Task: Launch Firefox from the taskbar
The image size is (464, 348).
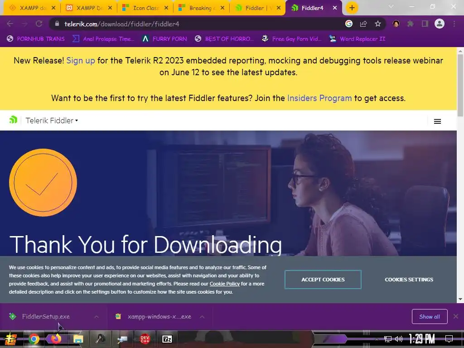Action: (x=56, y=339)
